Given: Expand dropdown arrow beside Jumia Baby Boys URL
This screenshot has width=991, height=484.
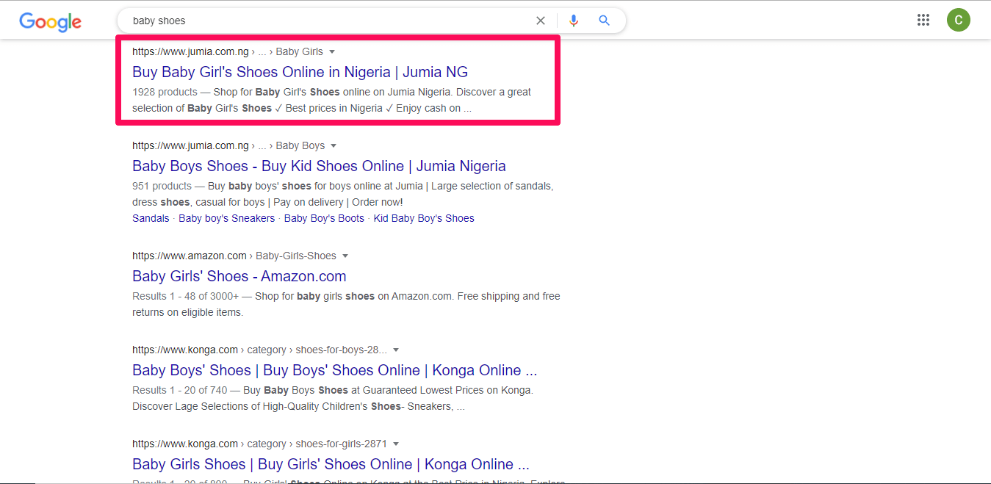Looking at the screenshot, I should pyautogui.click(x=334, y=145).
